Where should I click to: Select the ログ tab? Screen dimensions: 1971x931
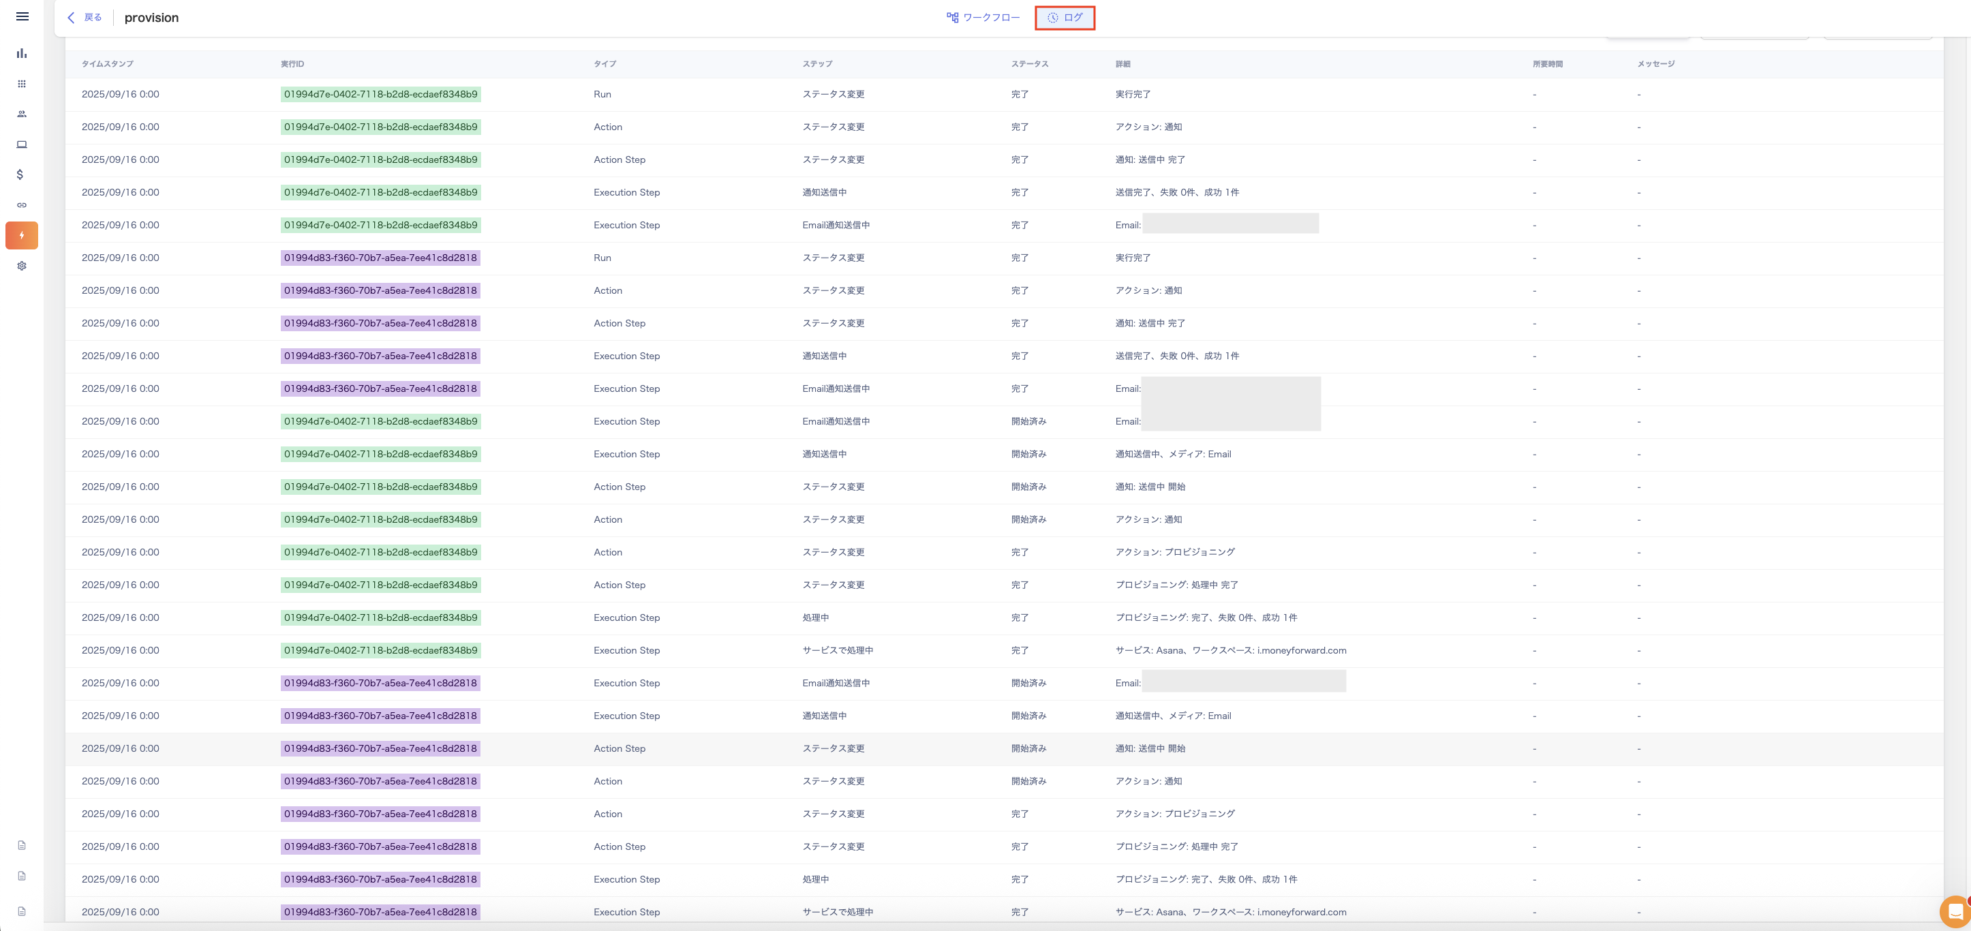tap(1065, 18)
